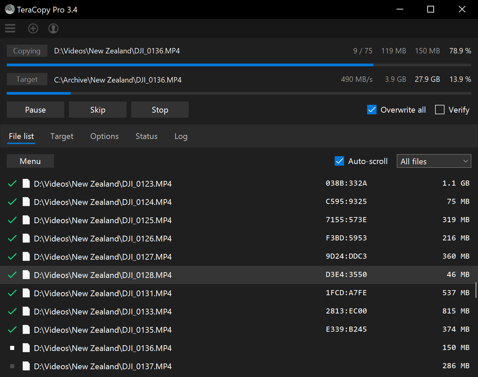Open the Menu dropdown in the file list
478x377 pixels.
[x=30, y=161]
